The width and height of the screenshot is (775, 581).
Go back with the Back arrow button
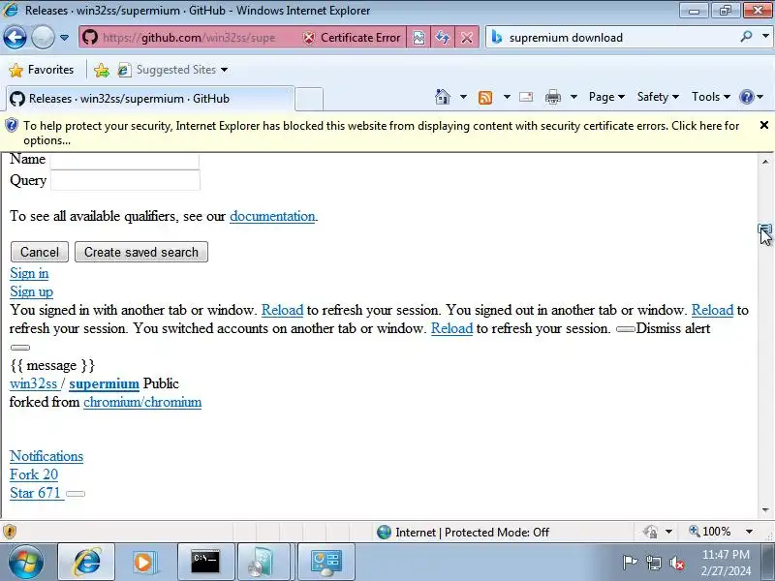[x=15, y=37]
